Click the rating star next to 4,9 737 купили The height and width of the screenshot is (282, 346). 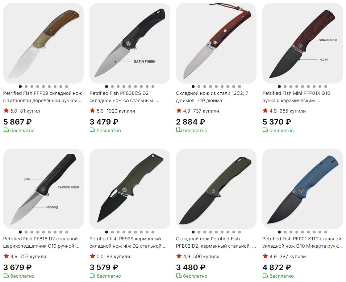[x=179, y=110]
